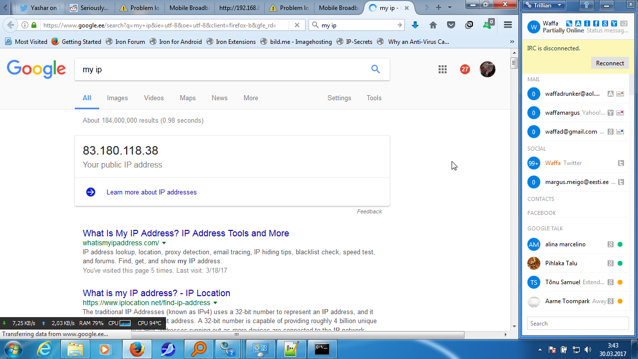The height and width of the screenshot is (359, 638).
Task: Open Google search Tools options
Action: (374, 98)
